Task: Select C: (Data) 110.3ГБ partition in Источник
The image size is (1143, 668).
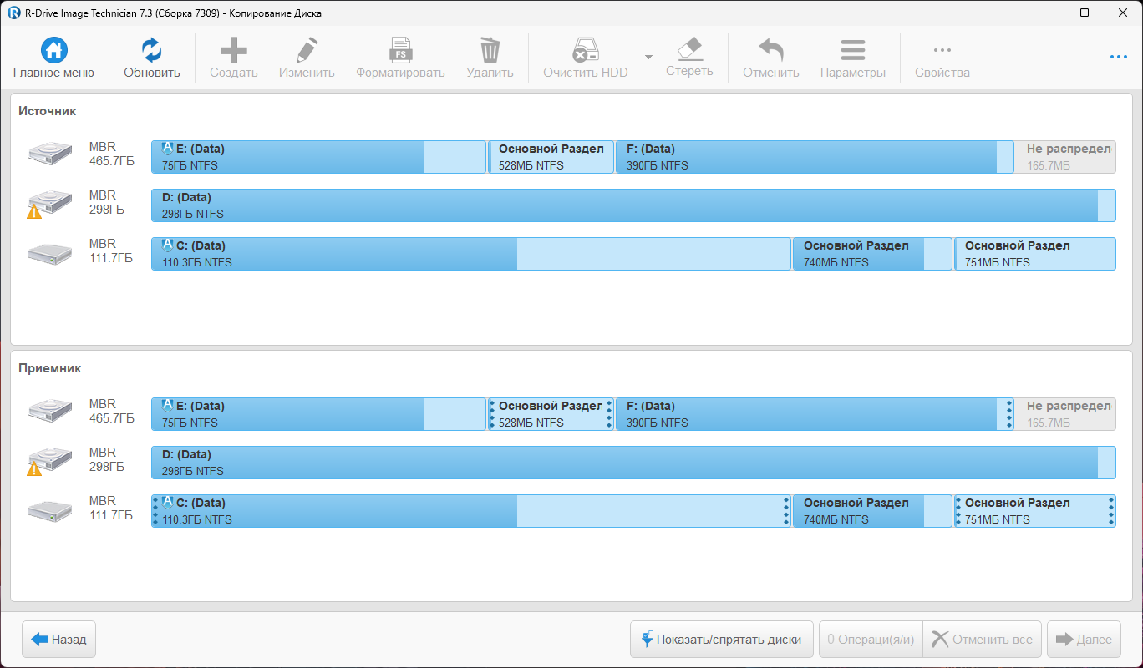Action: click(471, 254)
